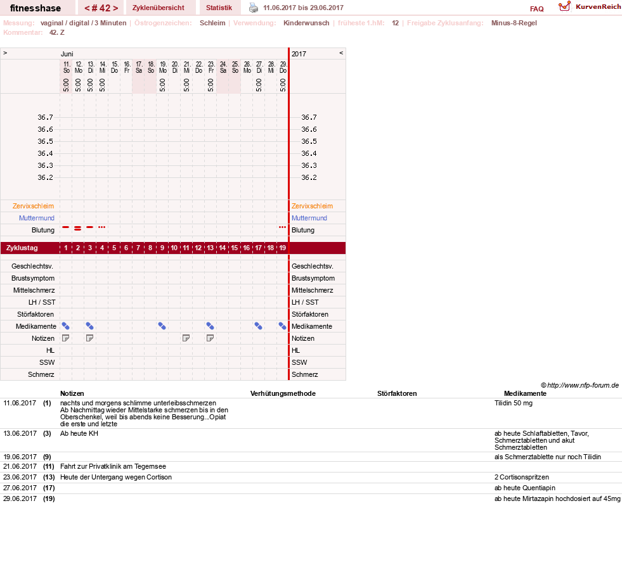Image resolution: width=622 pixels, height=565 pixels.
Task: Click note row dated 11.06.2017
Action: point(311,413)
